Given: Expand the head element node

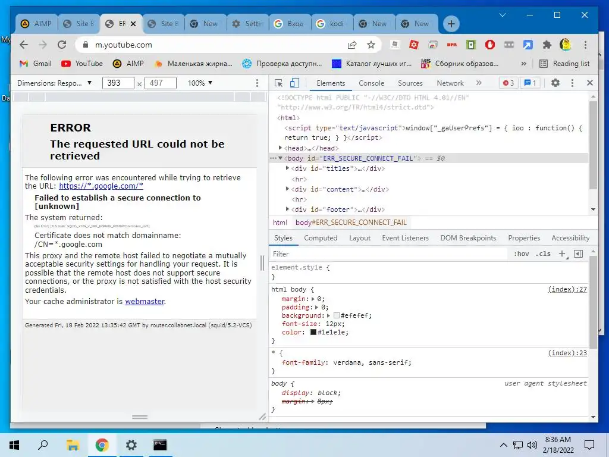Looking at the screenshot, I should 280,148.
